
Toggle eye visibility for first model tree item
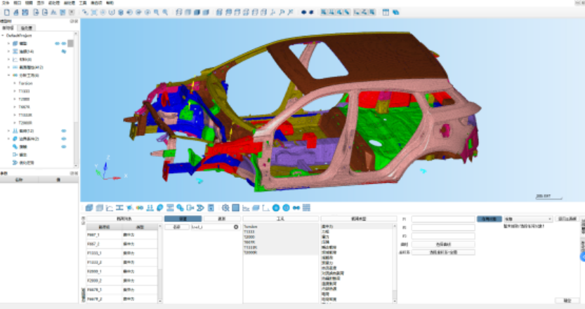[57, 43]
